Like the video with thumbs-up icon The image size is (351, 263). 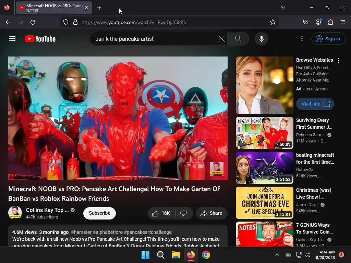161,213
